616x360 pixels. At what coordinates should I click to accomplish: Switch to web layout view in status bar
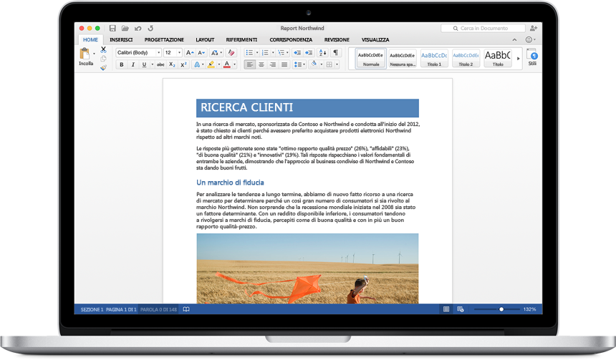click(461, 309)
